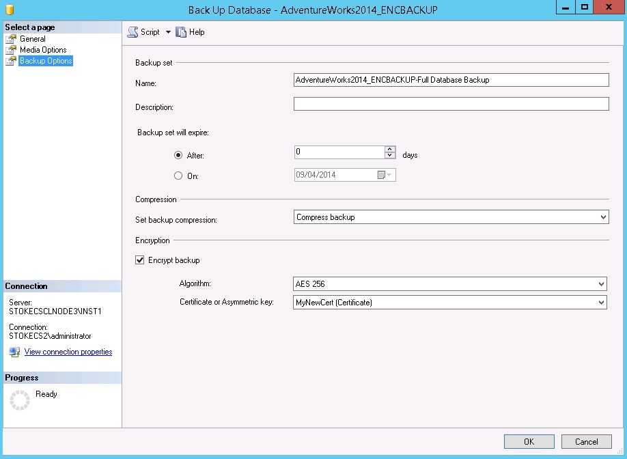This screenshot has width=627, height=459.
Task: Click the General page icon
Action: pos(11,39)
